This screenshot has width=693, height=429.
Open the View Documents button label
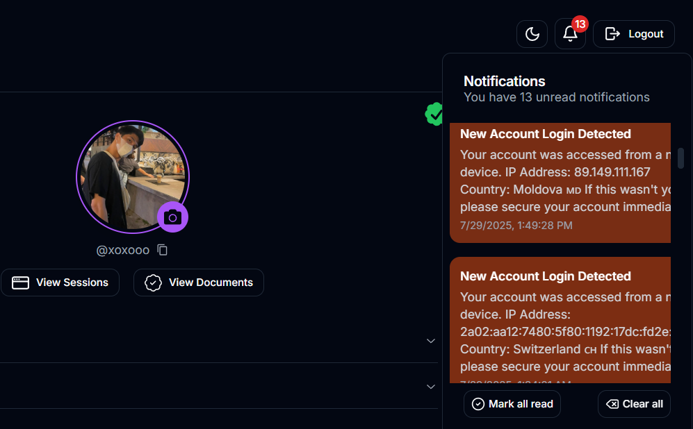pos(211,283)
